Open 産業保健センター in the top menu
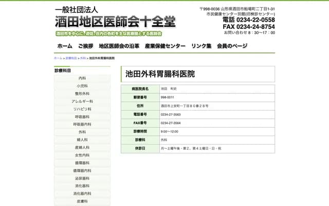 [165, 46]
